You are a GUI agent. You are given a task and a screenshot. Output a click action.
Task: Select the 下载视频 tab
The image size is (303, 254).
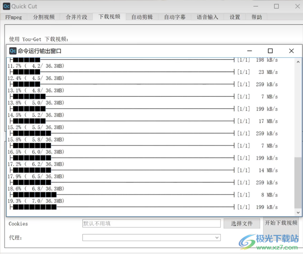click(x=109, y=17)
